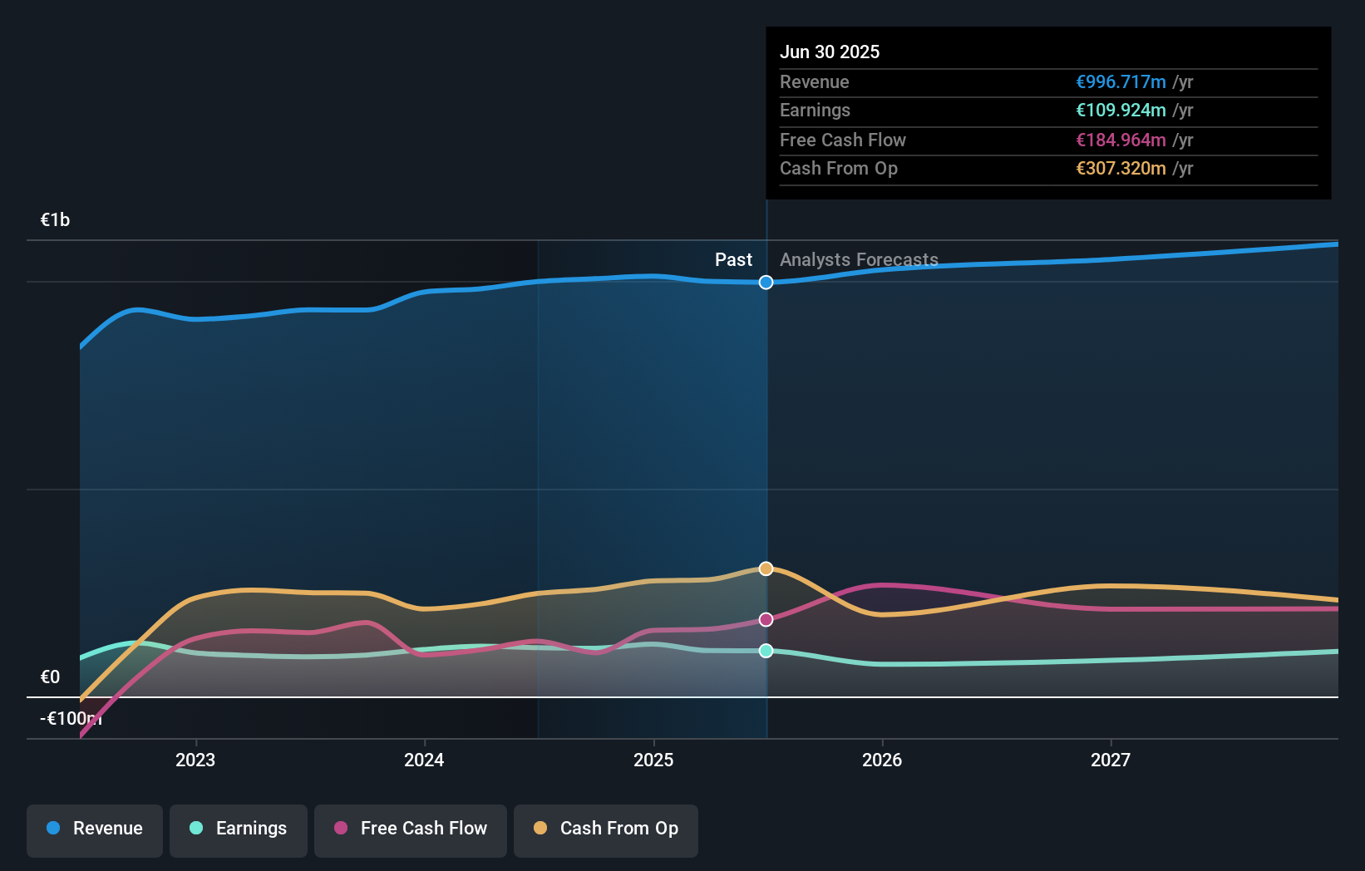Toggle the Earnings legend button
This screenshot has height=871, width=1365.
coord(239,830)
